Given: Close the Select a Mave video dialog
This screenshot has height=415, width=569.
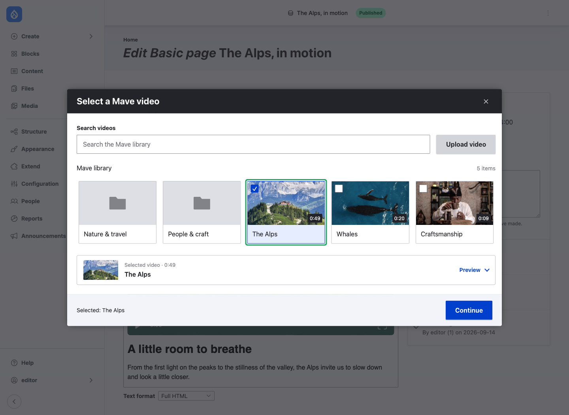Looking at the screenshot, I should [x=486, y=102].
